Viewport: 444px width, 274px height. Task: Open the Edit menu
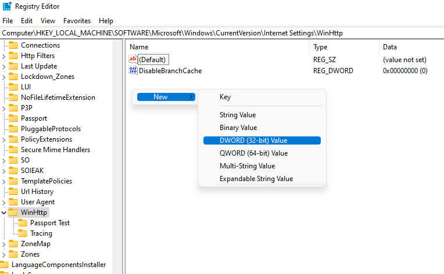coord(27,20)
